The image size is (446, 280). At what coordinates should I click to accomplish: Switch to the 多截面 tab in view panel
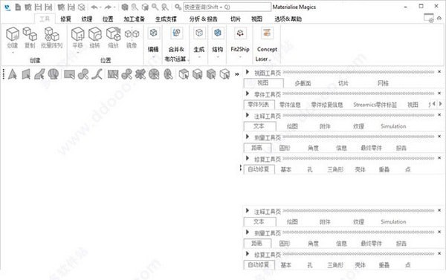click(303, 83)
